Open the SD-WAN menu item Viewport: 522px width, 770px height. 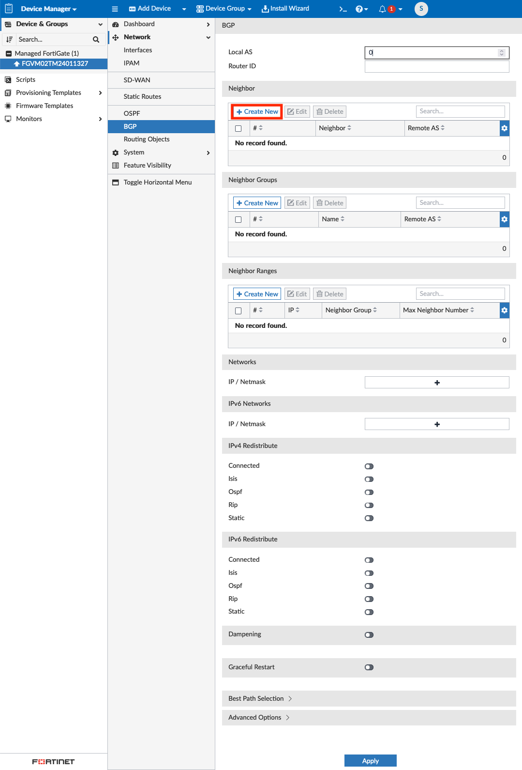(137, 80)
